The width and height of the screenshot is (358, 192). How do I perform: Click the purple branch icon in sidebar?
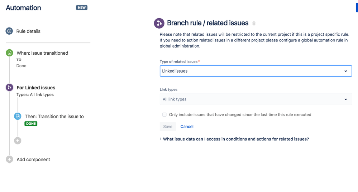click(x=9, y=87)
